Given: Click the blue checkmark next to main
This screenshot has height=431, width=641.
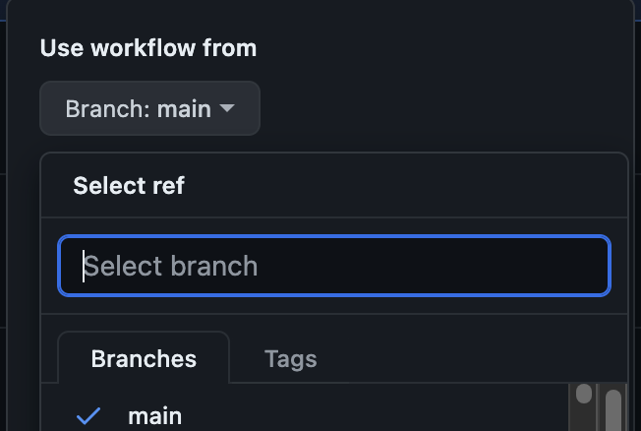Looking at the screenshot, I should [x=88, y=416].
